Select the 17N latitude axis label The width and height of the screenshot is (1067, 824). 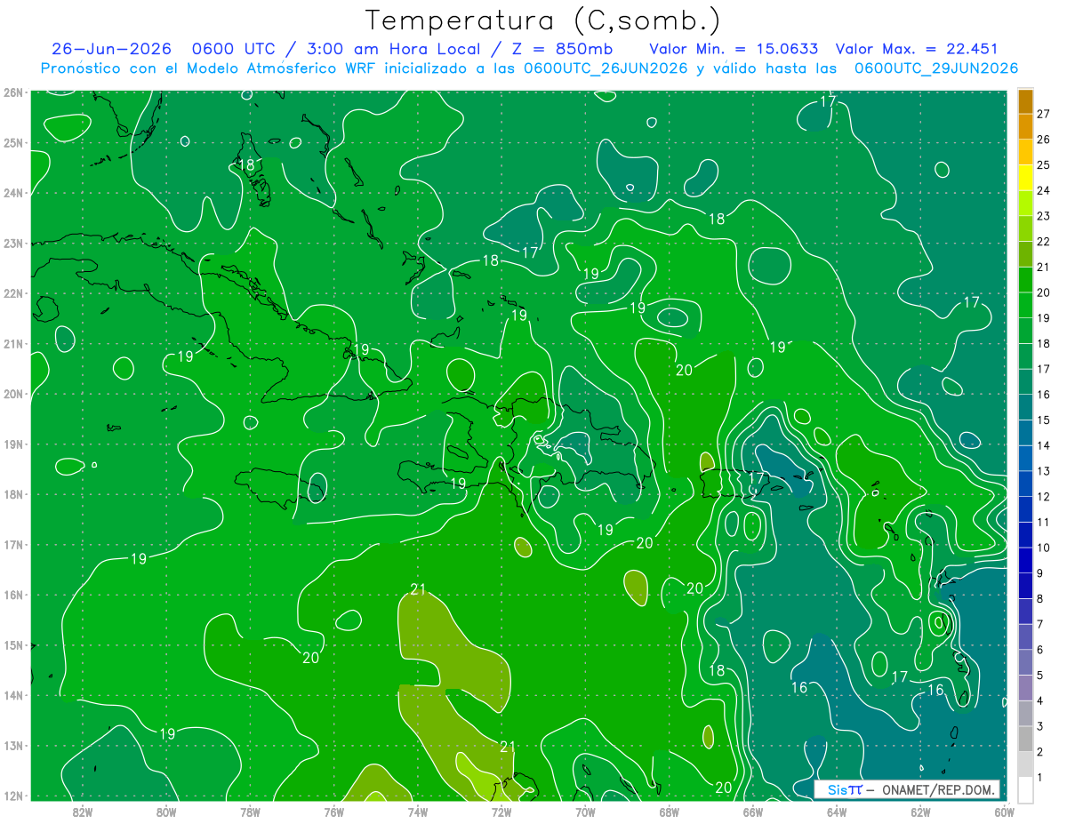pos(12,544)
